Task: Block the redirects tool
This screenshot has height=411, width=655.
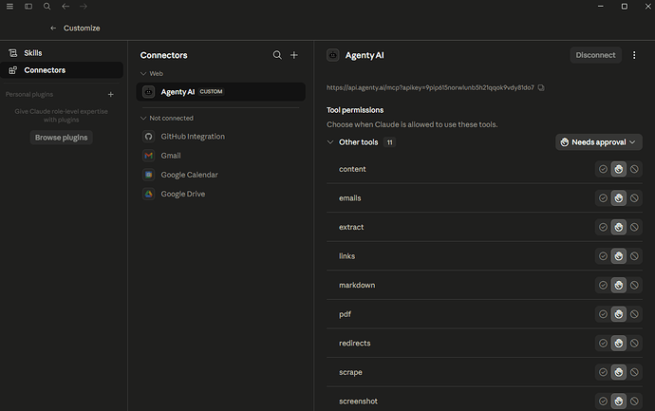Action: 634,344
